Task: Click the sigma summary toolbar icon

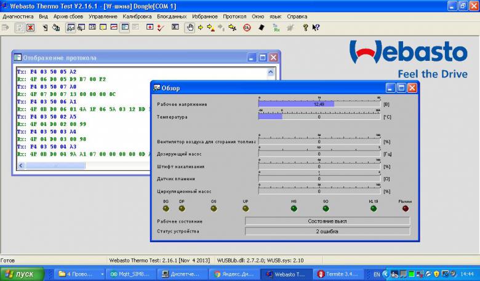Action: point(175,27)
